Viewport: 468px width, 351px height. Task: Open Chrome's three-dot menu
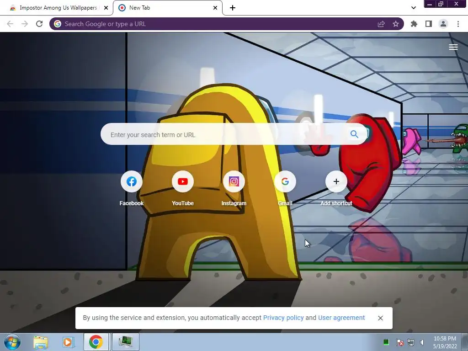tap(458, 24)
